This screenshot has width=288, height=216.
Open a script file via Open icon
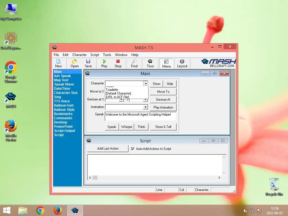(x=75, y=63)
